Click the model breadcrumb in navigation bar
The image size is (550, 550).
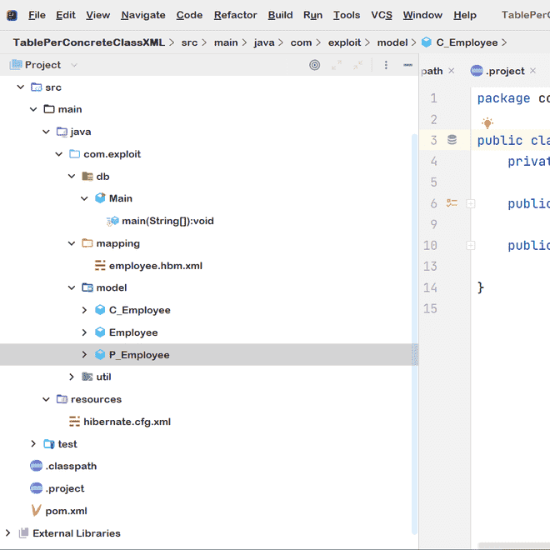[x=392, y=42]
